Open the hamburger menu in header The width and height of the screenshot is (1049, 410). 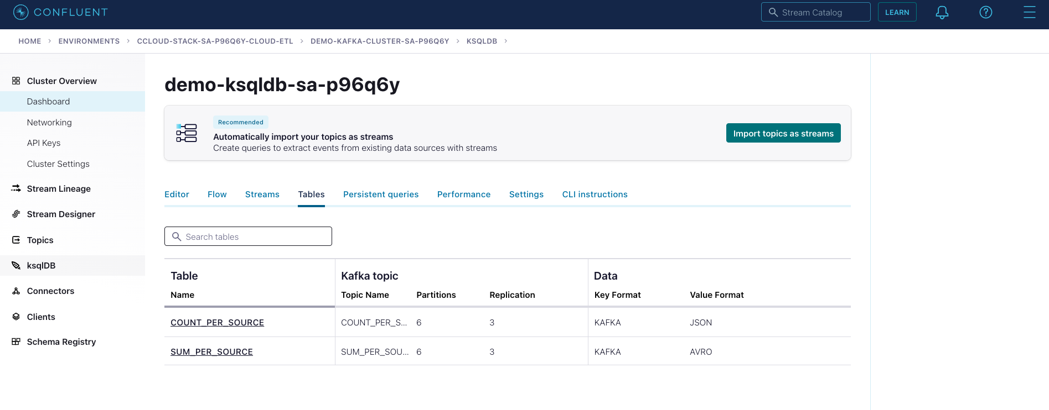click(1029, 12)
